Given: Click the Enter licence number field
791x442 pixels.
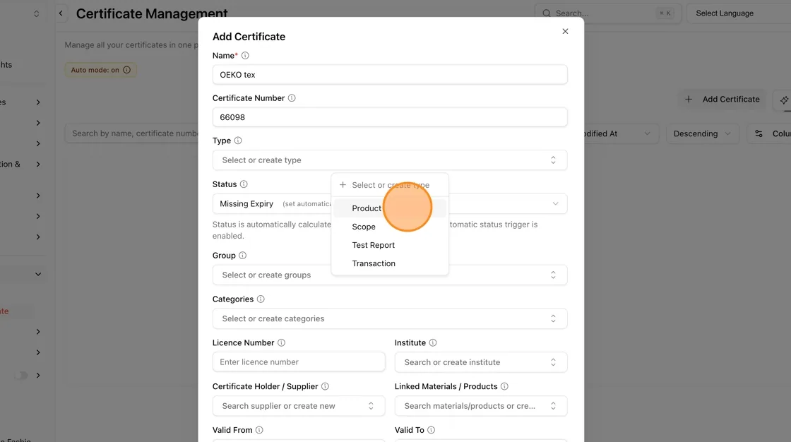Looking at the screenshot, I should point(299,362).
